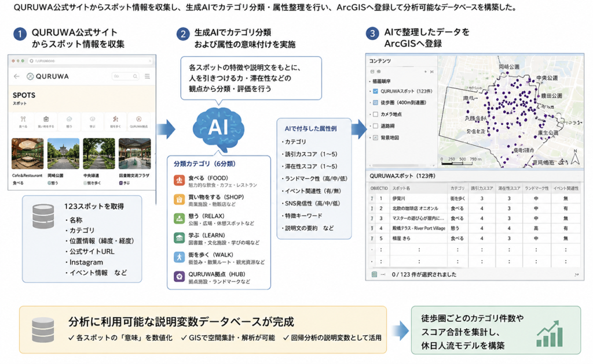Image resolution: width=593 pixels, height=364 pixels.
Task: Select the 憩う category icon on the site
Action: [x=69, y=119]
